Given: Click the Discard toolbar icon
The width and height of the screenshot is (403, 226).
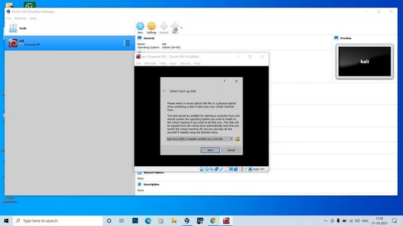Looking at the screenshot, I should 164,28.
